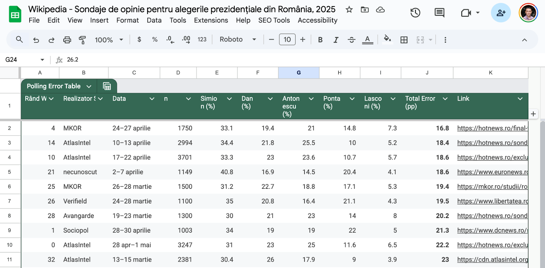Open Data column filter dropdown

tap(152, 99)
